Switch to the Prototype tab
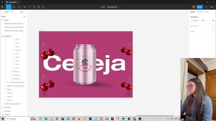 (199, 12)
